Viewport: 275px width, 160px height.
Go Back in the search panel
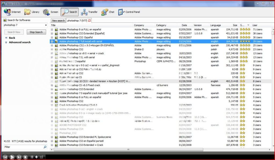[10, 38]
